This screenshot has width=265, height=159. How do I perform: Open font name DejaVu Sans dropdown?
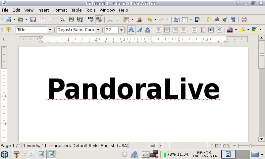(x=98, y=30)
